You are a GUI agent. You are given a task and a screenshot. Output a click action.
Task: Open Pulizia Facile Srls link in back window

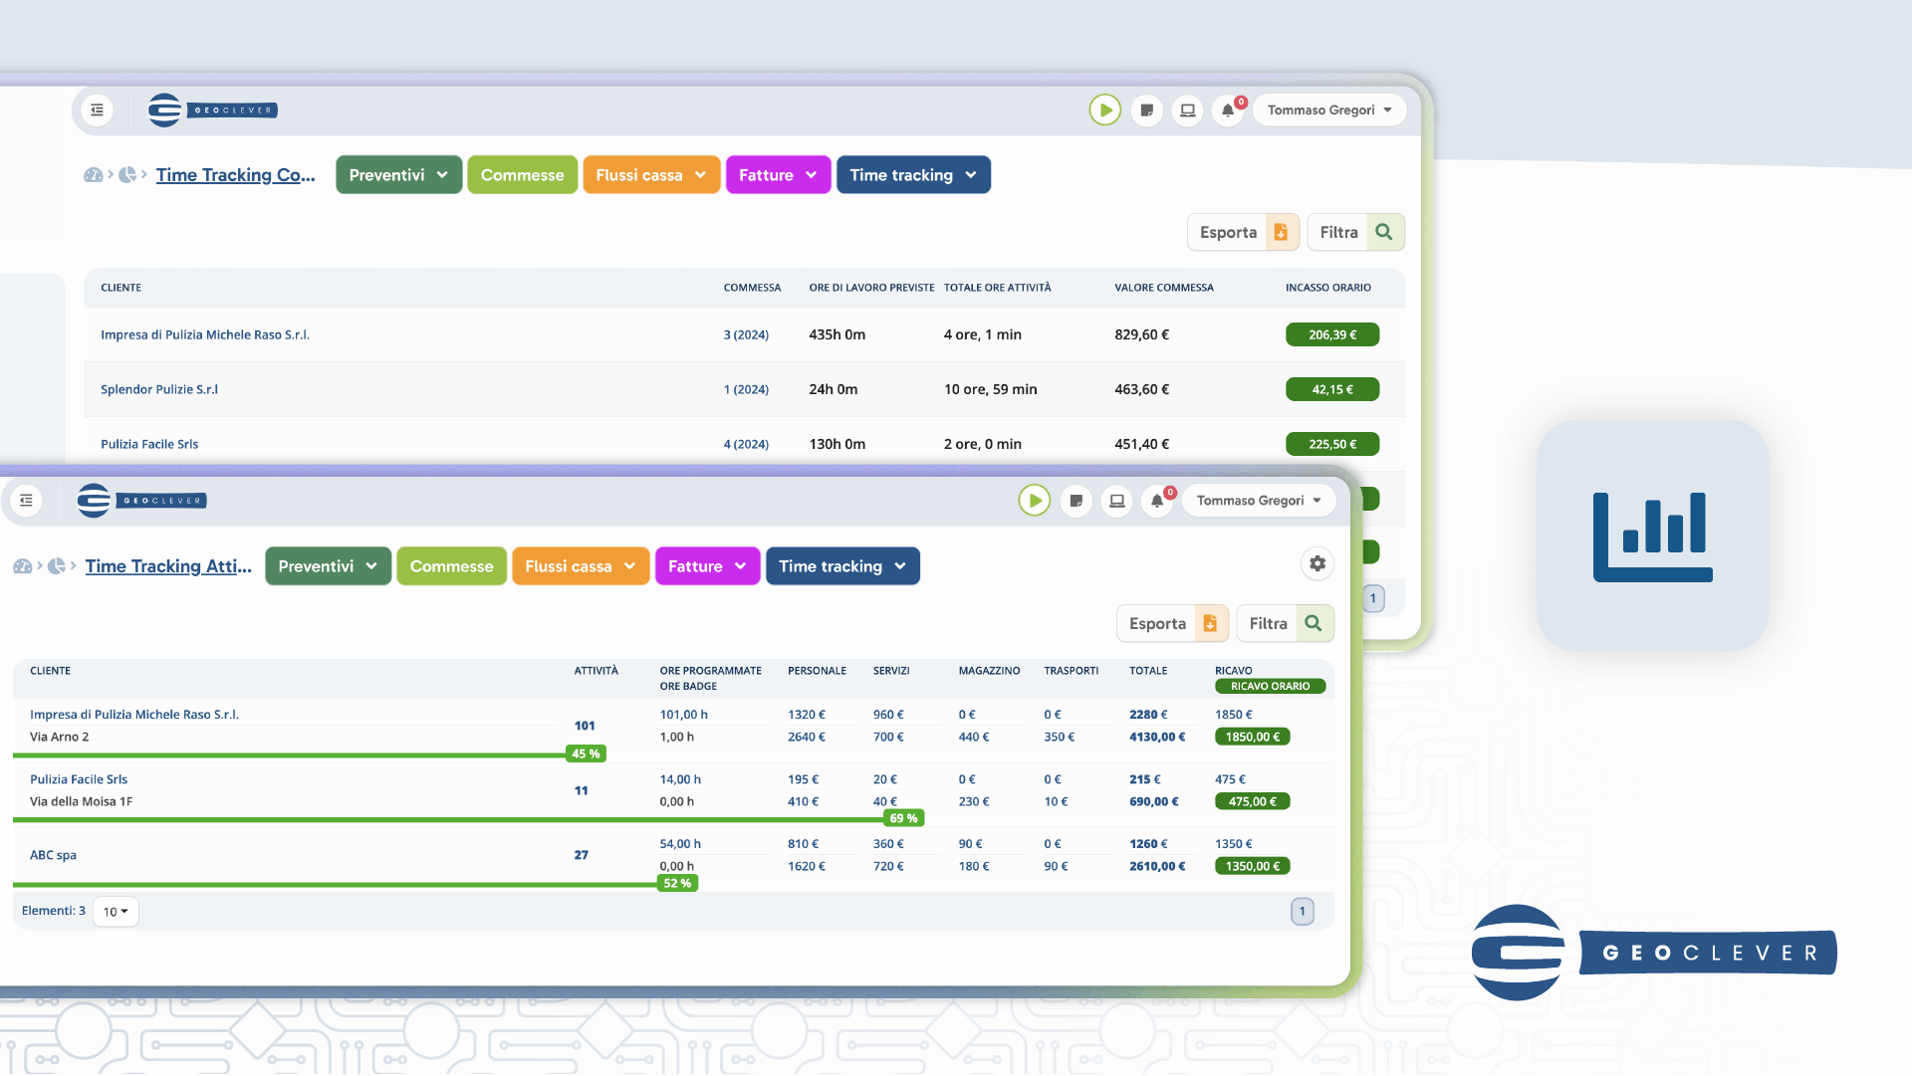tap(149, 445)
